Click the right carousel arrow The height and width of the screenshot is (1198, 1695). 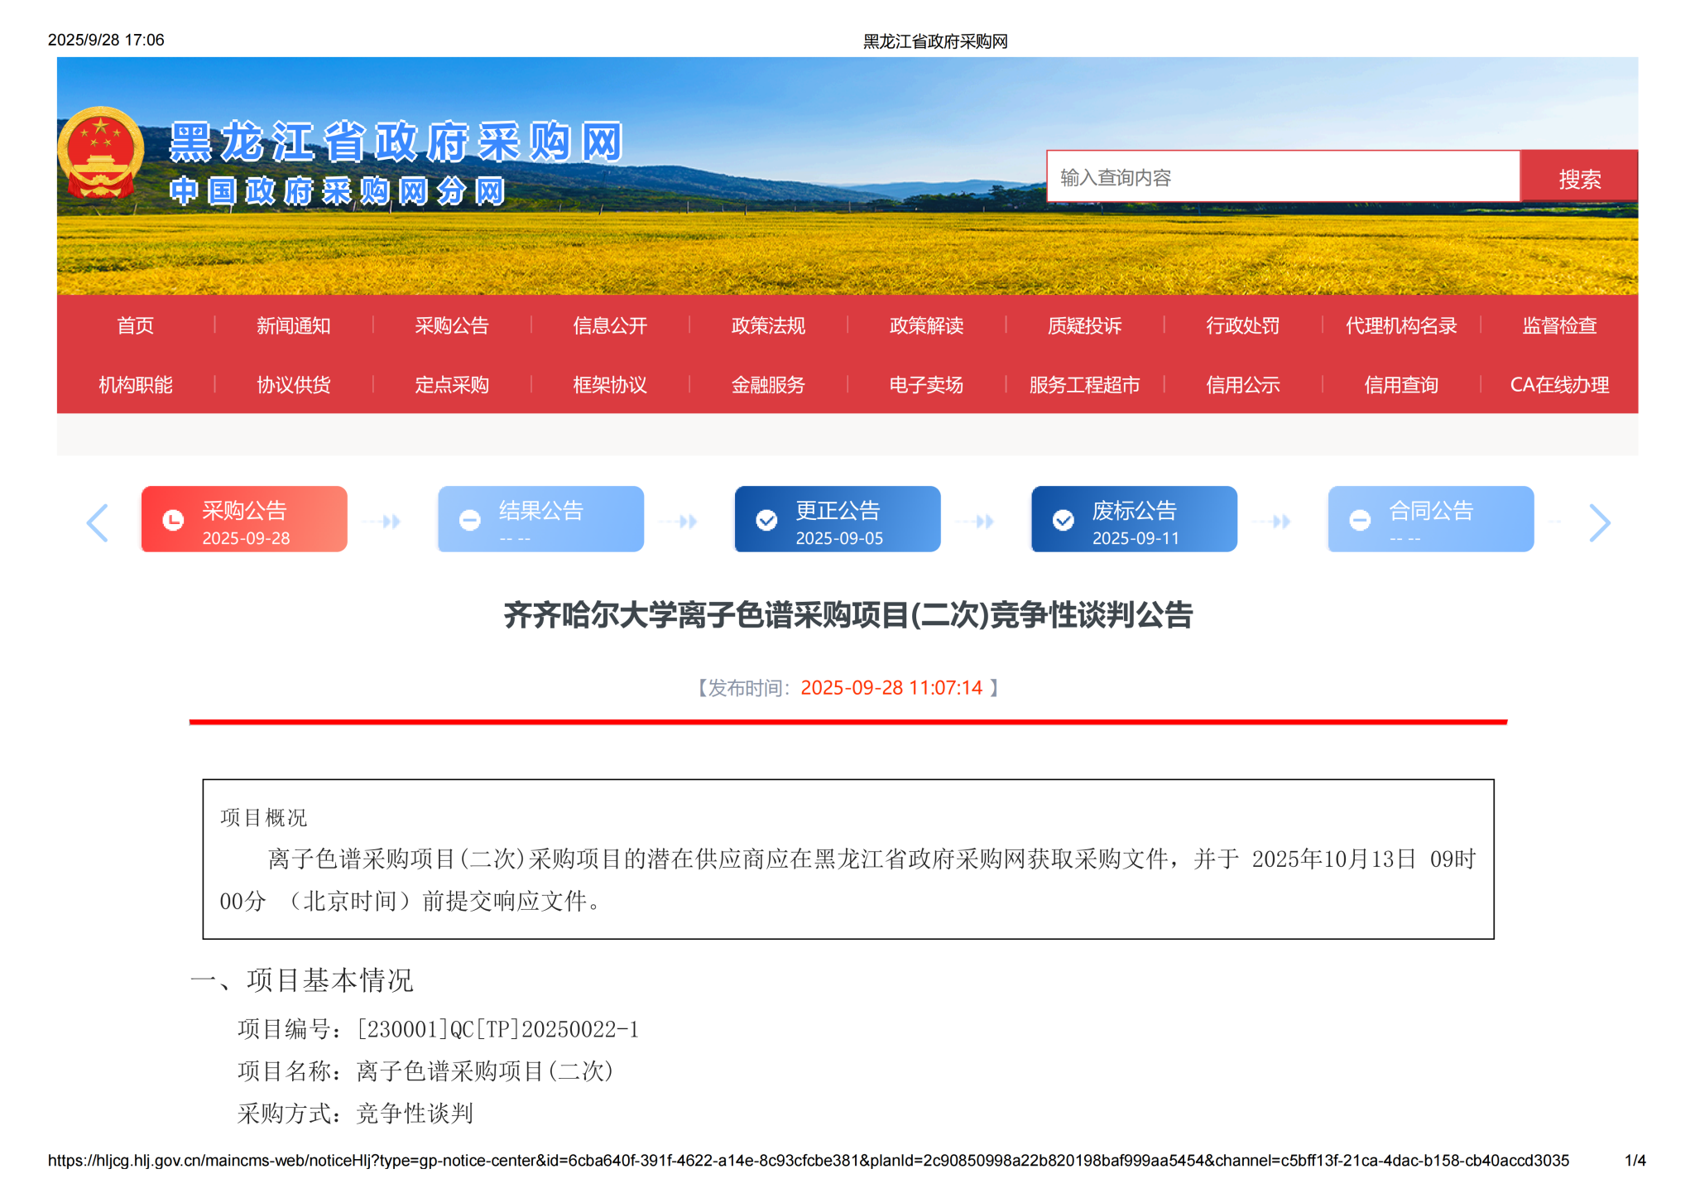click(1599, 522)
